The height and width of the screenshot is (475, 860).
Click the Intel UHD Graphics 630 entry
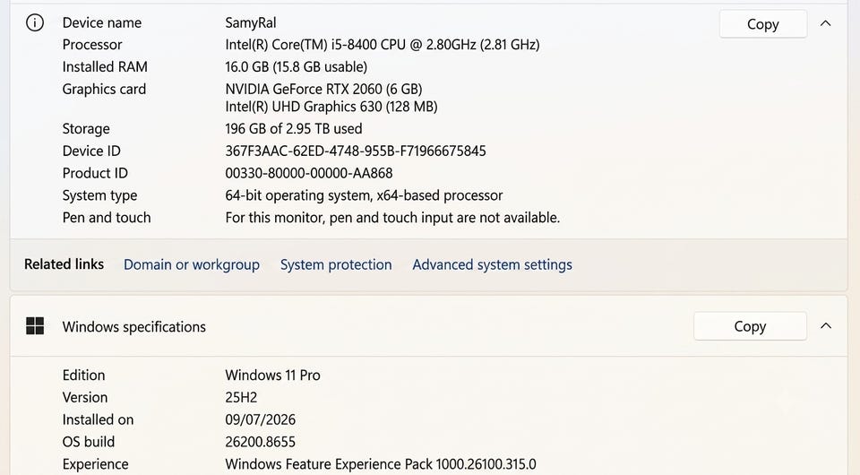pyautogui.click(x=331, y=107)
